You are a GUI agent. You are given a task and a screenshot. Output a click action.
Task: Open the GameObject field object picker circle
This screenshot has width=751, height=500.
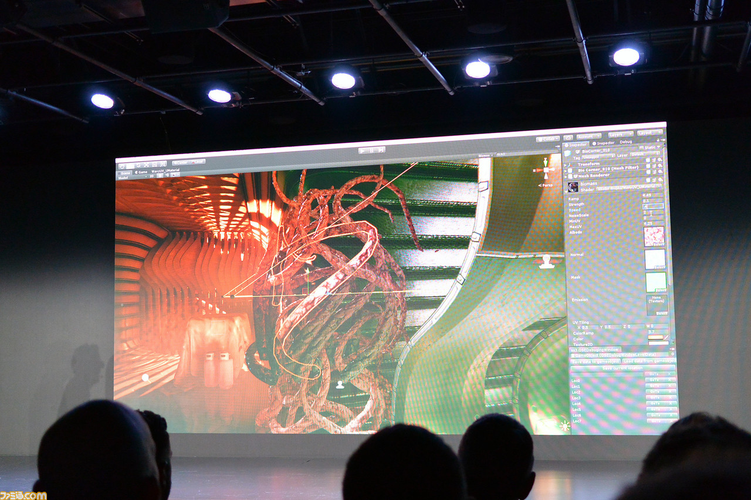[x=672, y=354]
